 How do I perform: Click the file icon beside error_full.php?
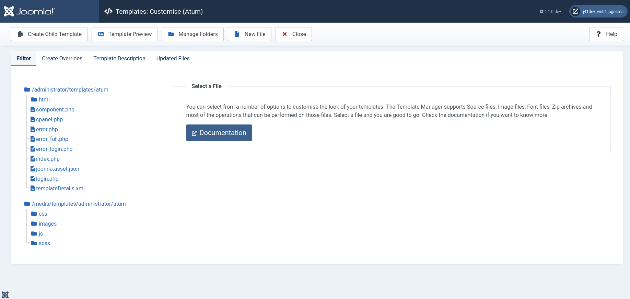pyautogui.click(x=33, y=139)
